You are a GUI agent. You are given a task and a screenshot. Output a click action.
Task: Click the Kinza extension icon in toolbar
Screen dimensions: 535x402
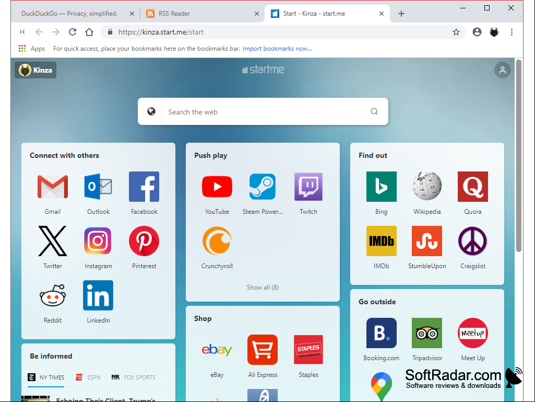[494, 32]
